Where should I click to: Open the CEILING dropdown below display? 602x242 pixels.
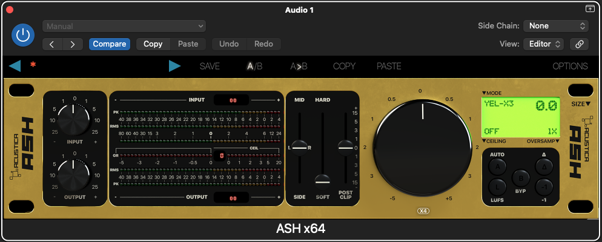pyautogui.click(x=494, y=141)
